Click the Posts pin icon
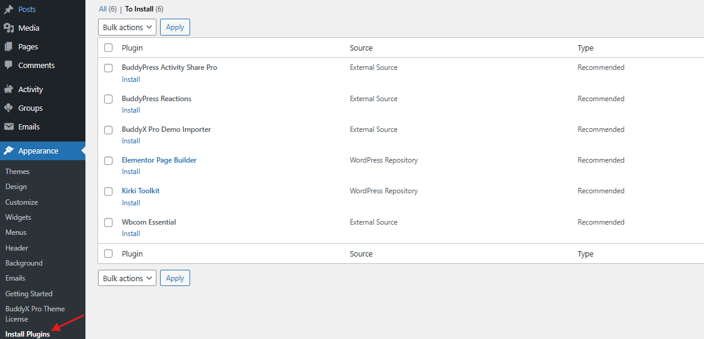 tap(8, 9)
